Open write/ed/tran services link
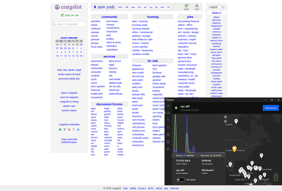The width and height of the screenshot is (282, 191). pos(115,94)
